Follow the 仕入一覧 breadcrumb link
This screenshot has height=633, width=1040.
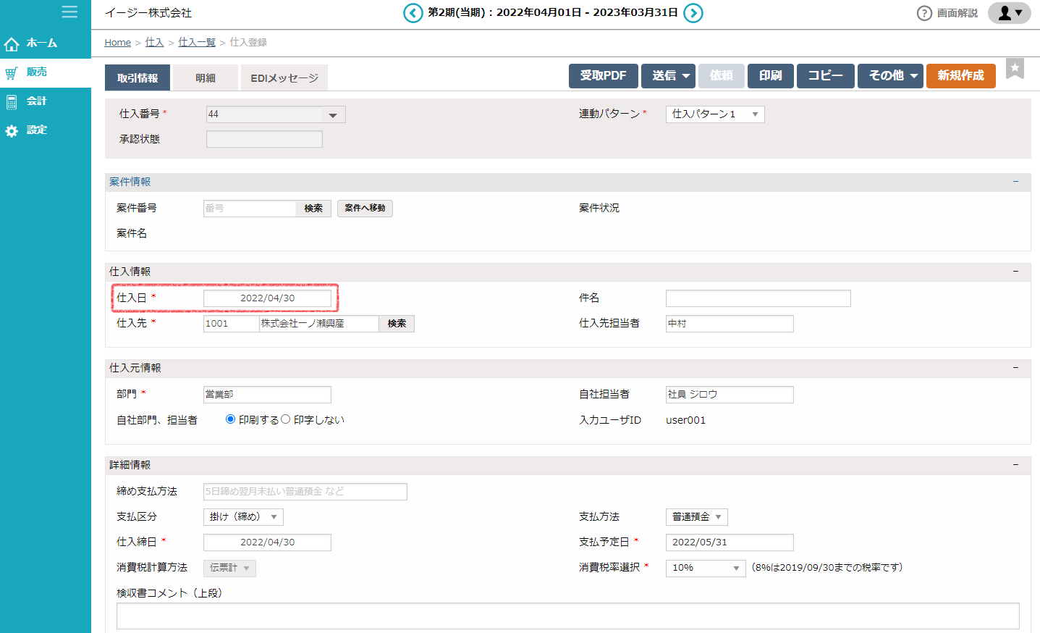click(x=197, y=43)
